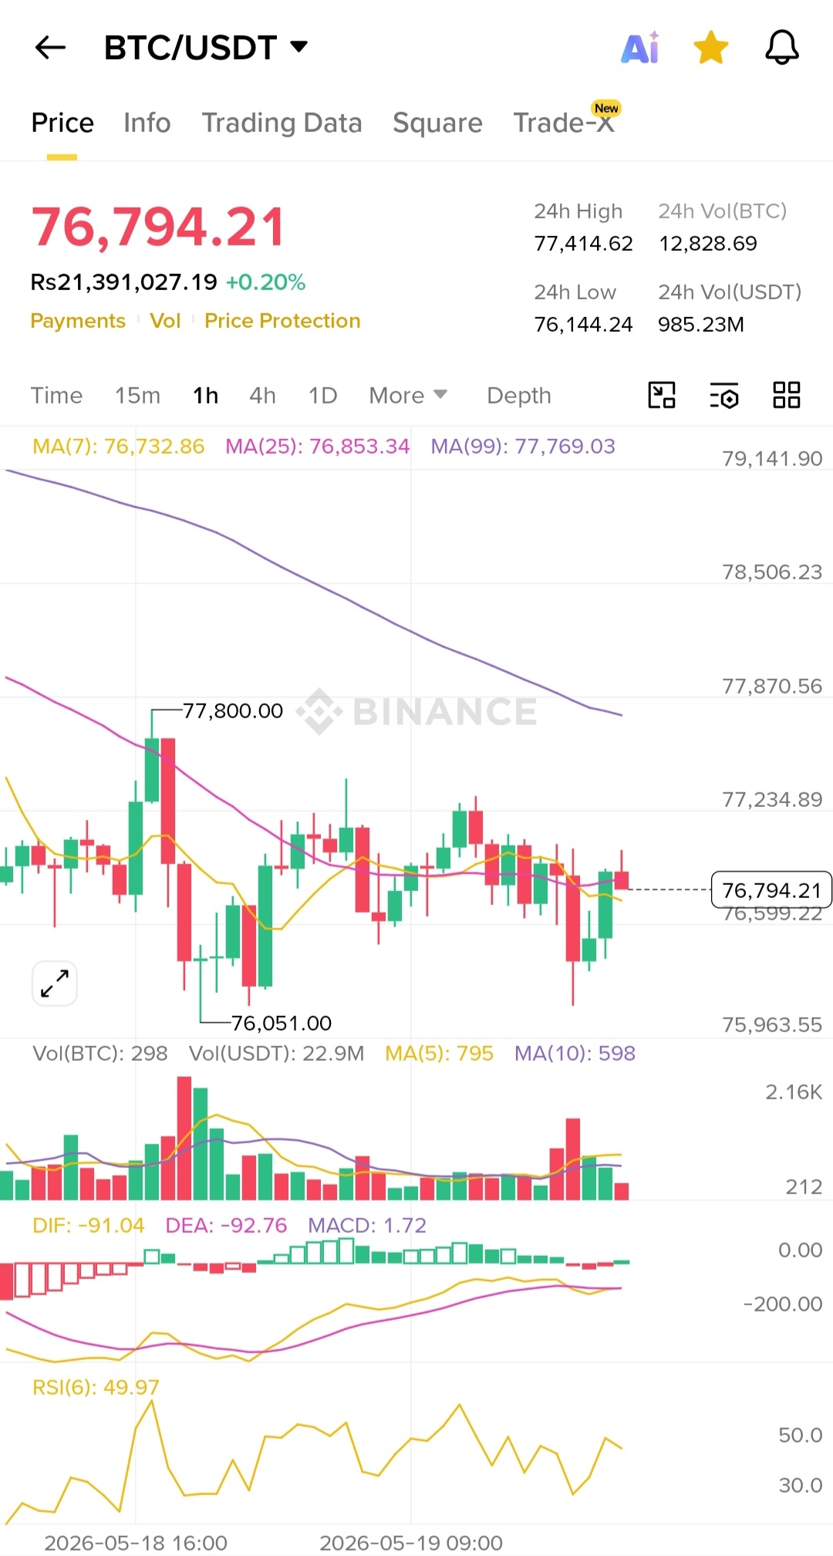Switch to the Trading Data tab

click(x=282, y=123)
